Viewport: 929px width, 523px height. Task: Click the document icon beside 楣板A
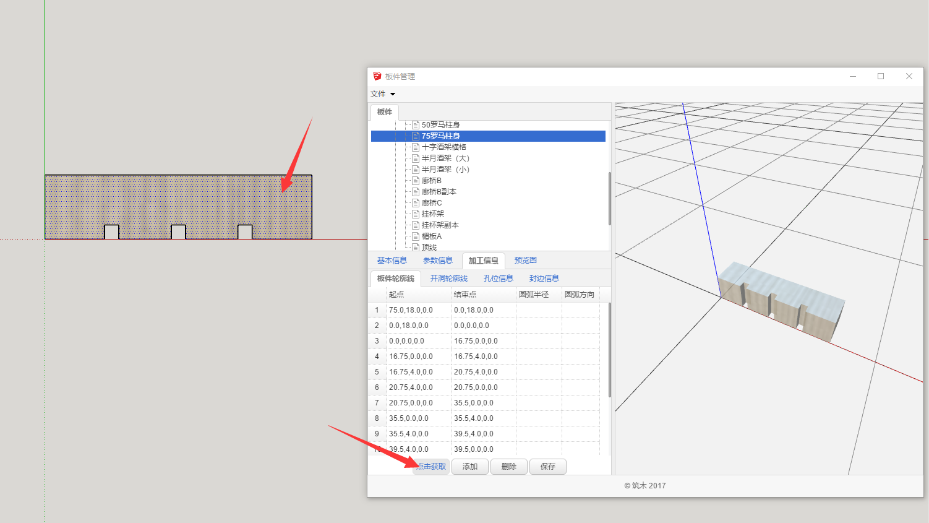coord(416,236)
